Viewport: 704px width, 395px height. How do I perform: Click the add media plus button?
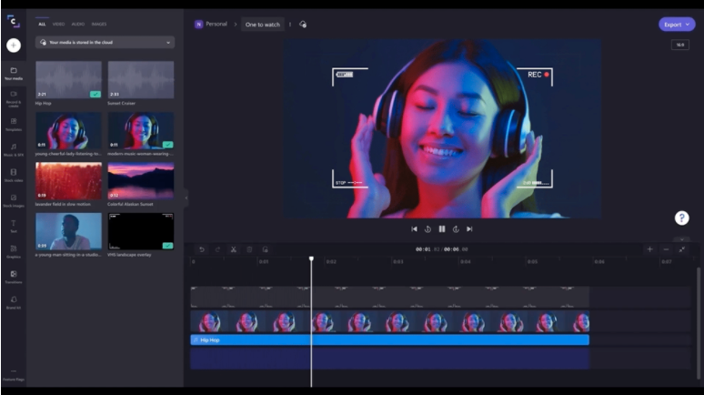[x=14, y=45]
